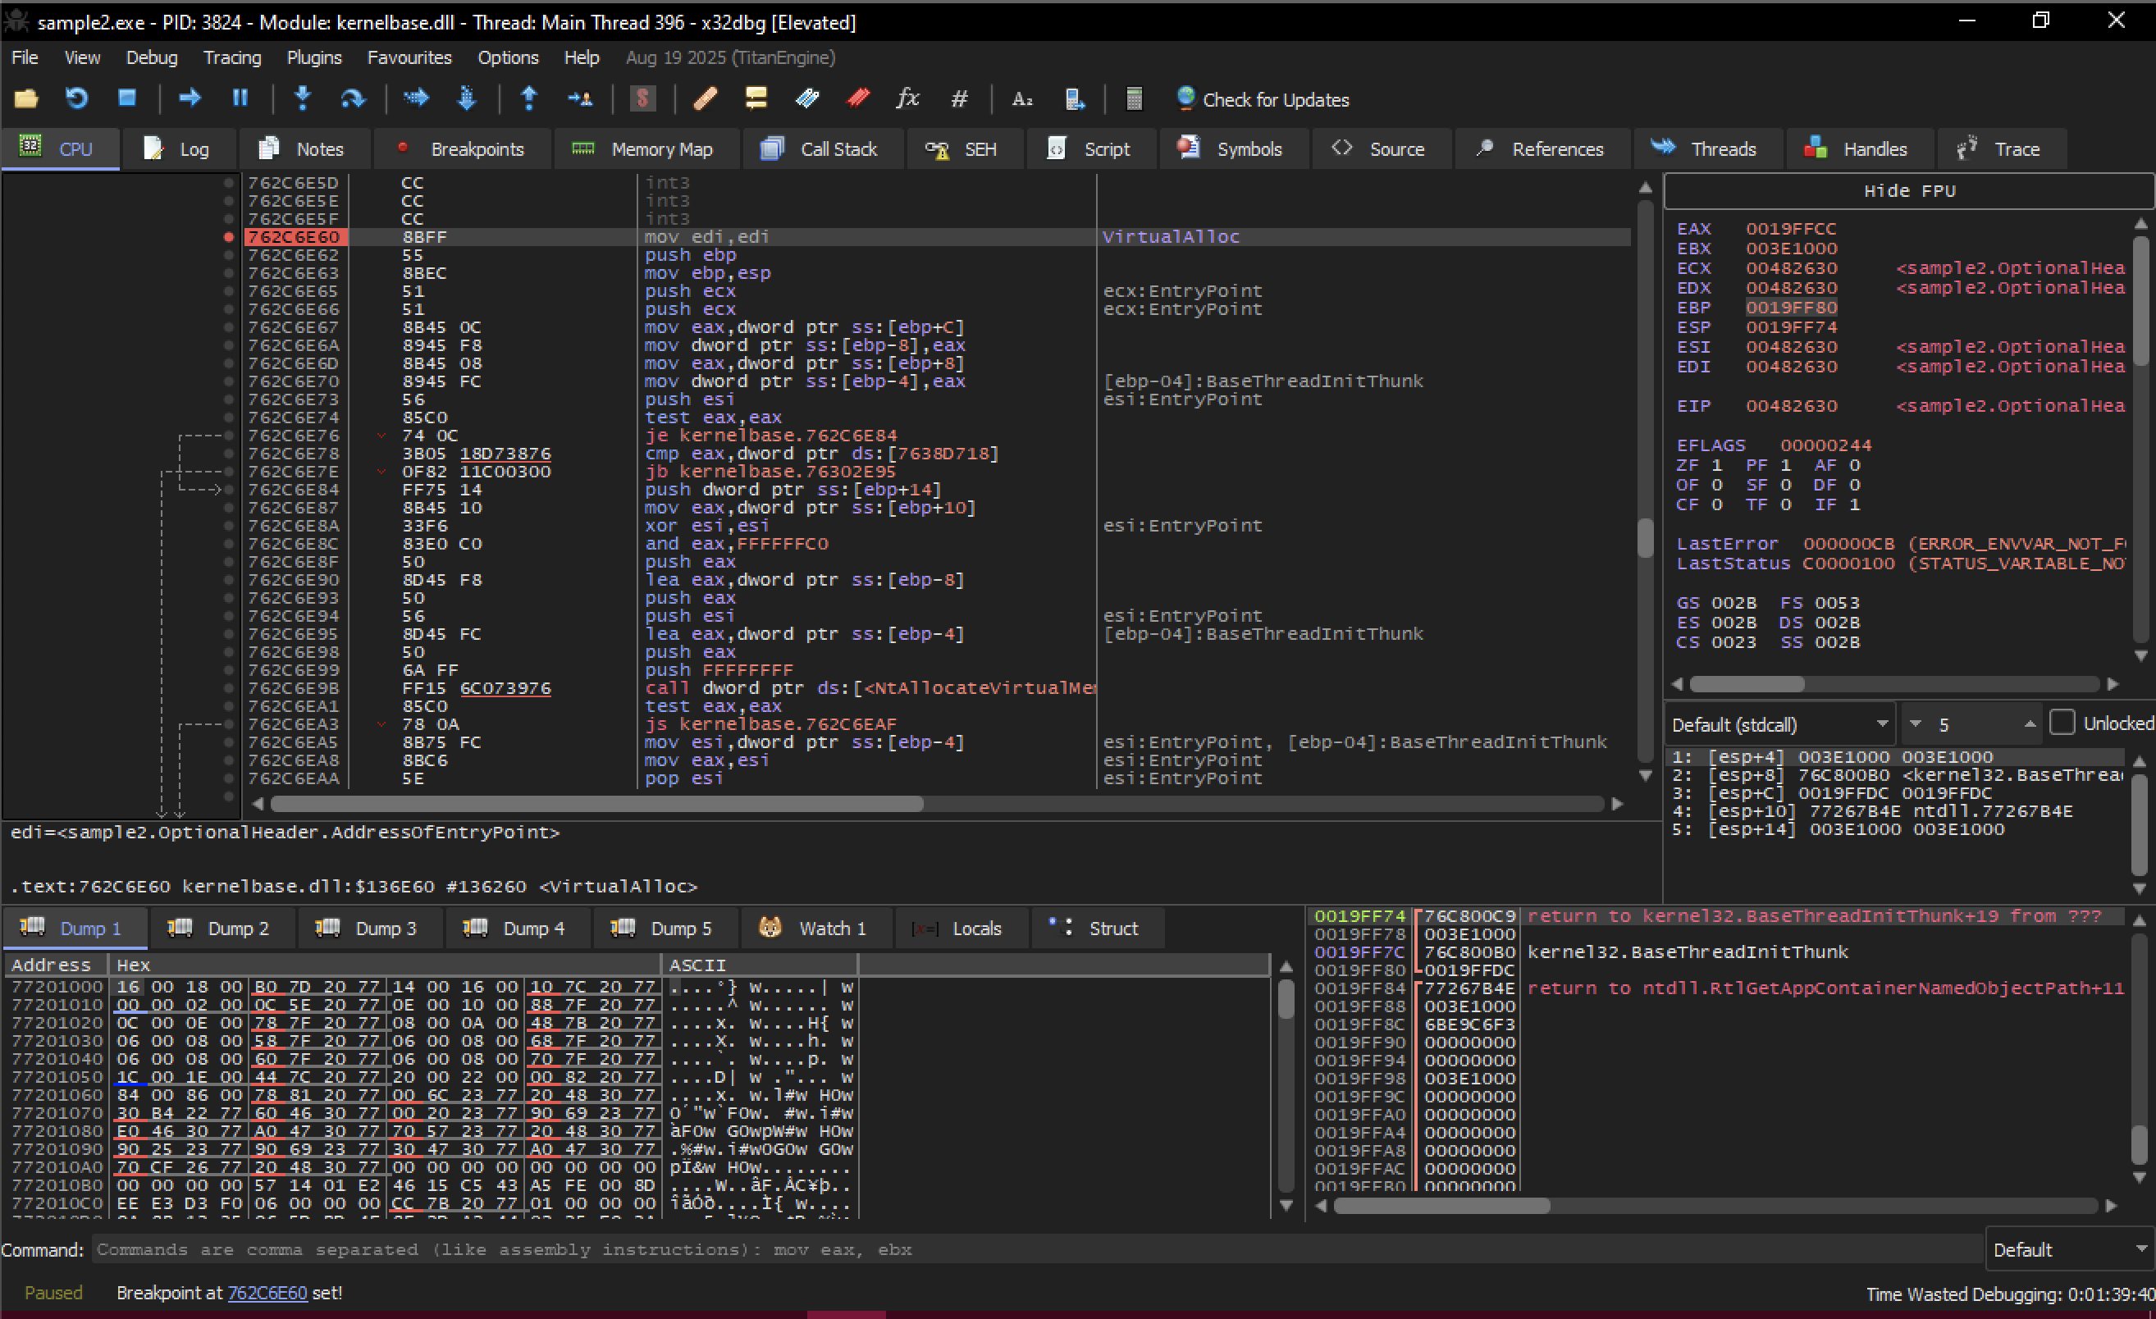Toggle the Unlocked checkbox
This screenshot has height=1319, width=2156.
pos(2062,723)
